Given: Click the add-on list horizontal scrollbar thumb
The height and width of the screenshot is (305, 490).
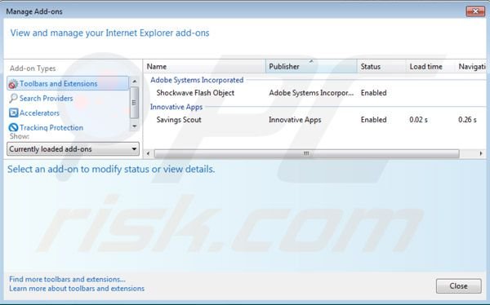Looking at the screenshot, I should 306,153.
